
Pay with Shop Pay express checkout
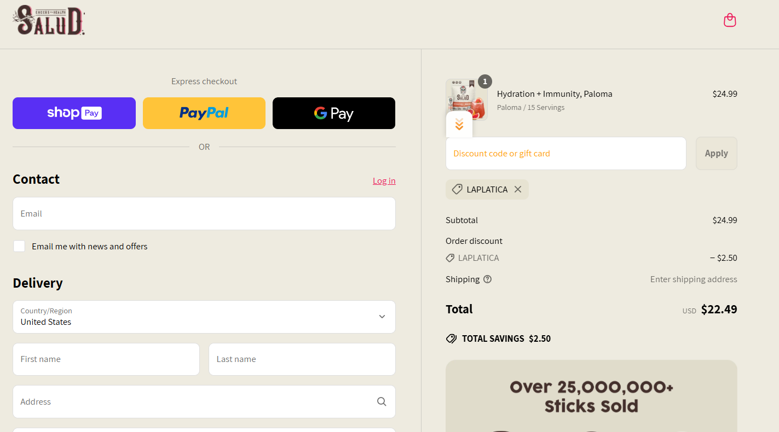[74, 113]
